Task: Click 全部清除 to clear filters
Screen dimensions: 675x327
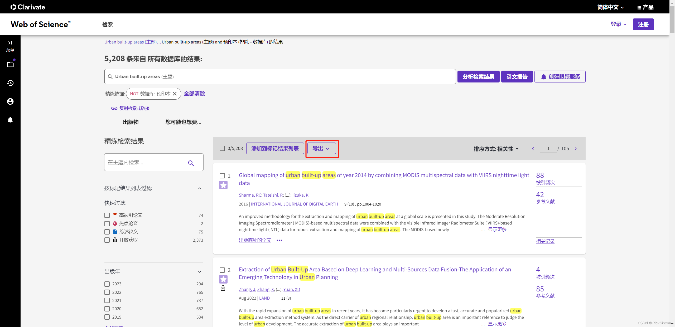Action: pyautogui.click(x=194, y=94)
